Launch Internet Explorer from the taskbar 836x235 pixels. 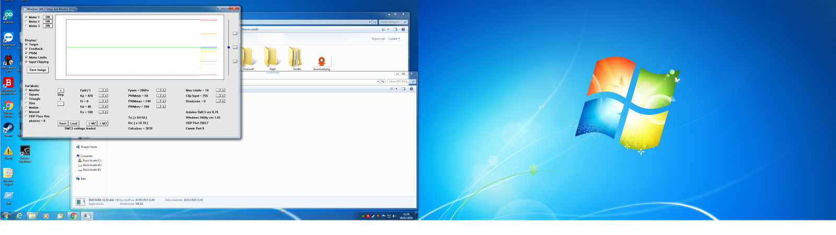tap(20, 216)
